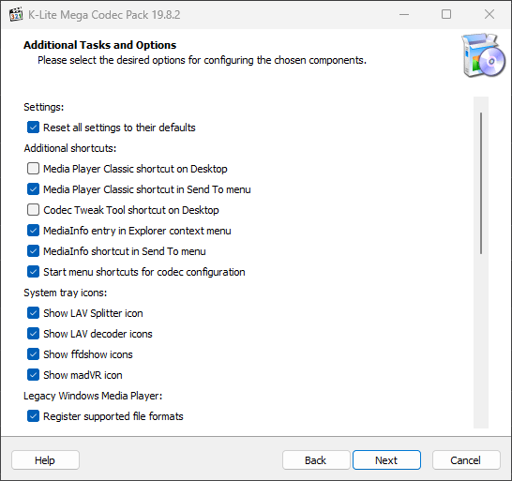Uncheck Show LAV Splitter icon
Viewport: 512px width, 481px height.
33,313
